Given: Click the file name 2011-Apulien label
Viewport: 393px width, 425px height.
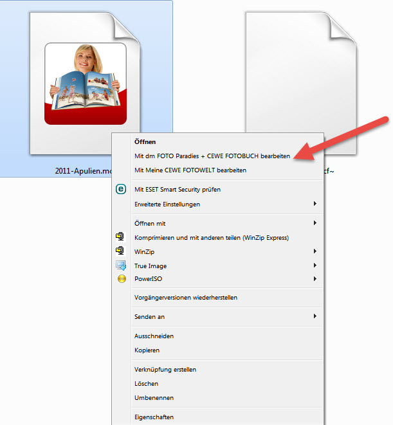Looking at the screenshot, I should (x=83, y=171).
